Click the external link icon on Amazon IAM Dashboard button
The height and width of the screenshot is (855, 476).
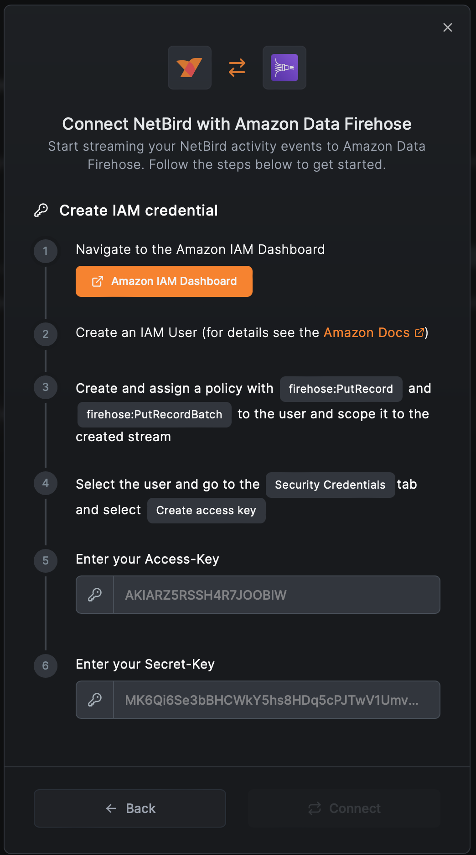click(98, 281)
